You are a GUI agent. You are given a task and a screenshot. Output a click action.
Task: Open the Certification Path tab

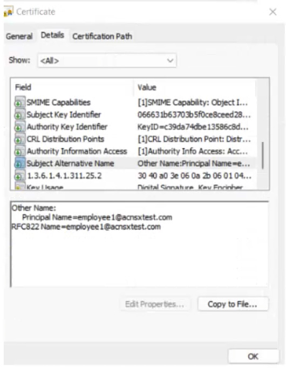click(102, 36)
